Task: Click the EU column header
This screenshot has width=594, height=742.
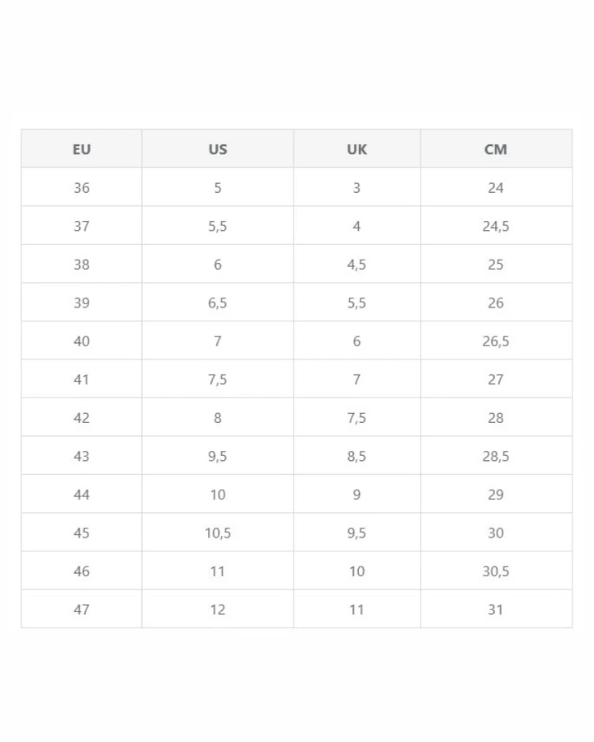Action: [x=82, y=149]
